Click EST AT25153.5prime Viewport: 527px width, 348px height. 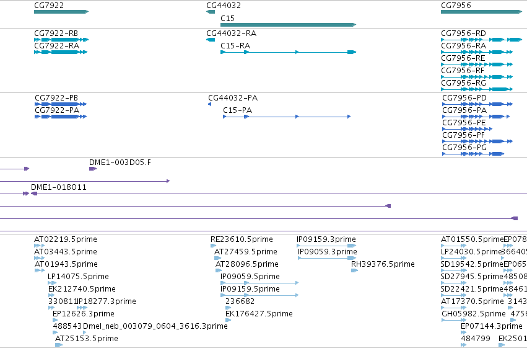[x=87, y=339]
